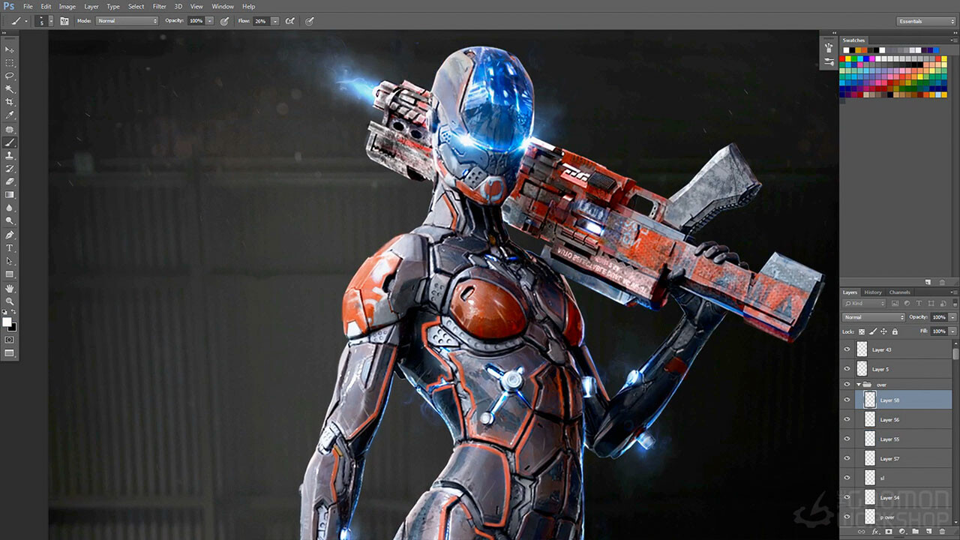Select the Hand tool
This screenshot has width=960, height=540.
point(10,288)
